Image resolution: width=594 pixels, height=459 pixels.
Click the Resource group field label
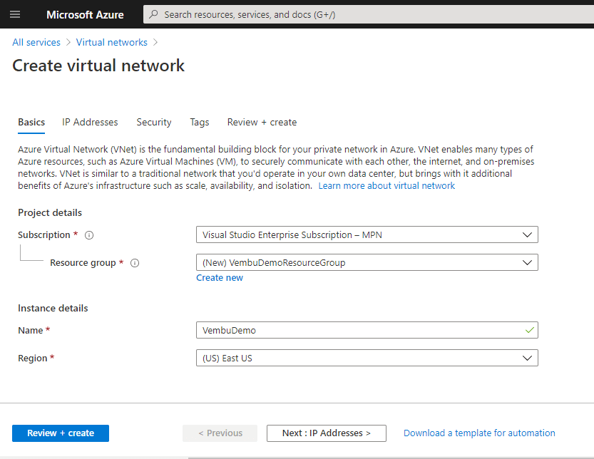click(x=83, y=263)
